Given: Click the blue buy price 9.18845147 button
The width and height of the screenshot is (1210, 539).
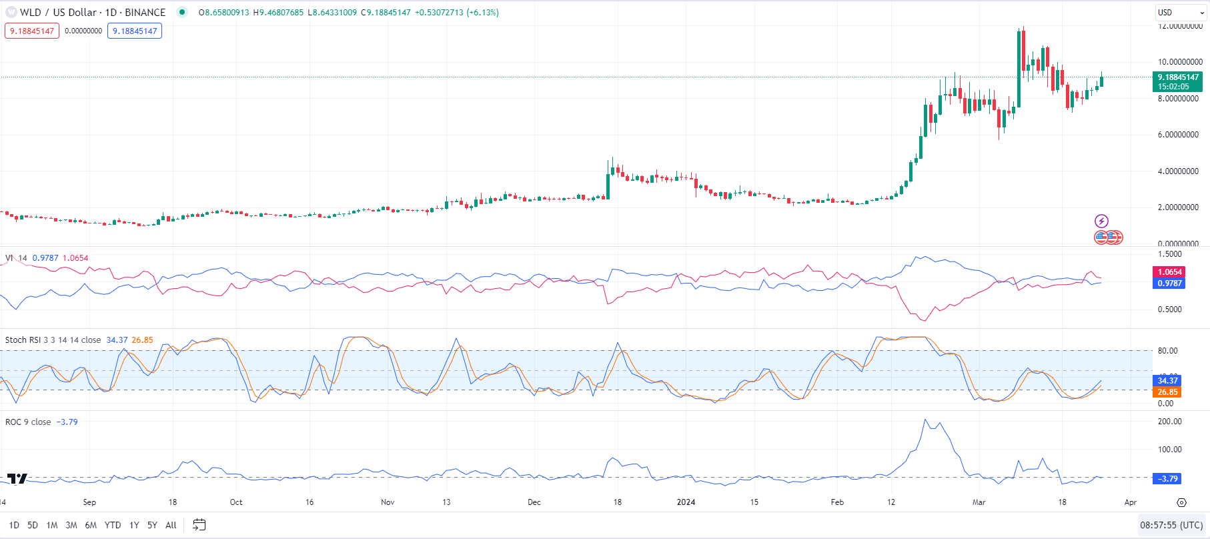Looking at the screenshot, I should (135, 31).
